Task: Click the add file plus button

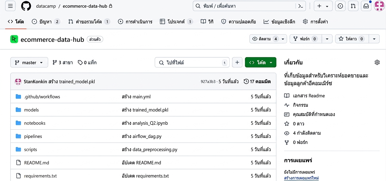Action: (237, 62)
